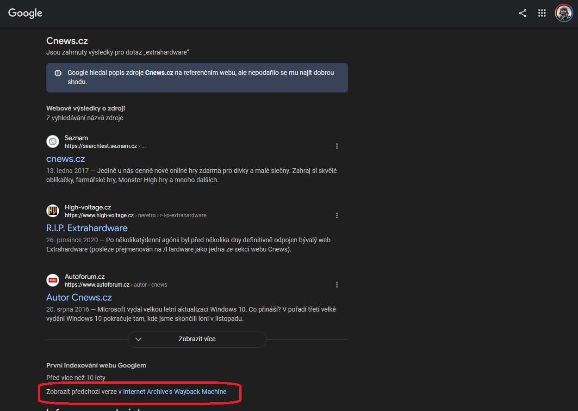Screen dimensions: 578x411
Task: Open the three-dot menu on R.I.P. Extrahardware result
Action: [x=337, y=215]
